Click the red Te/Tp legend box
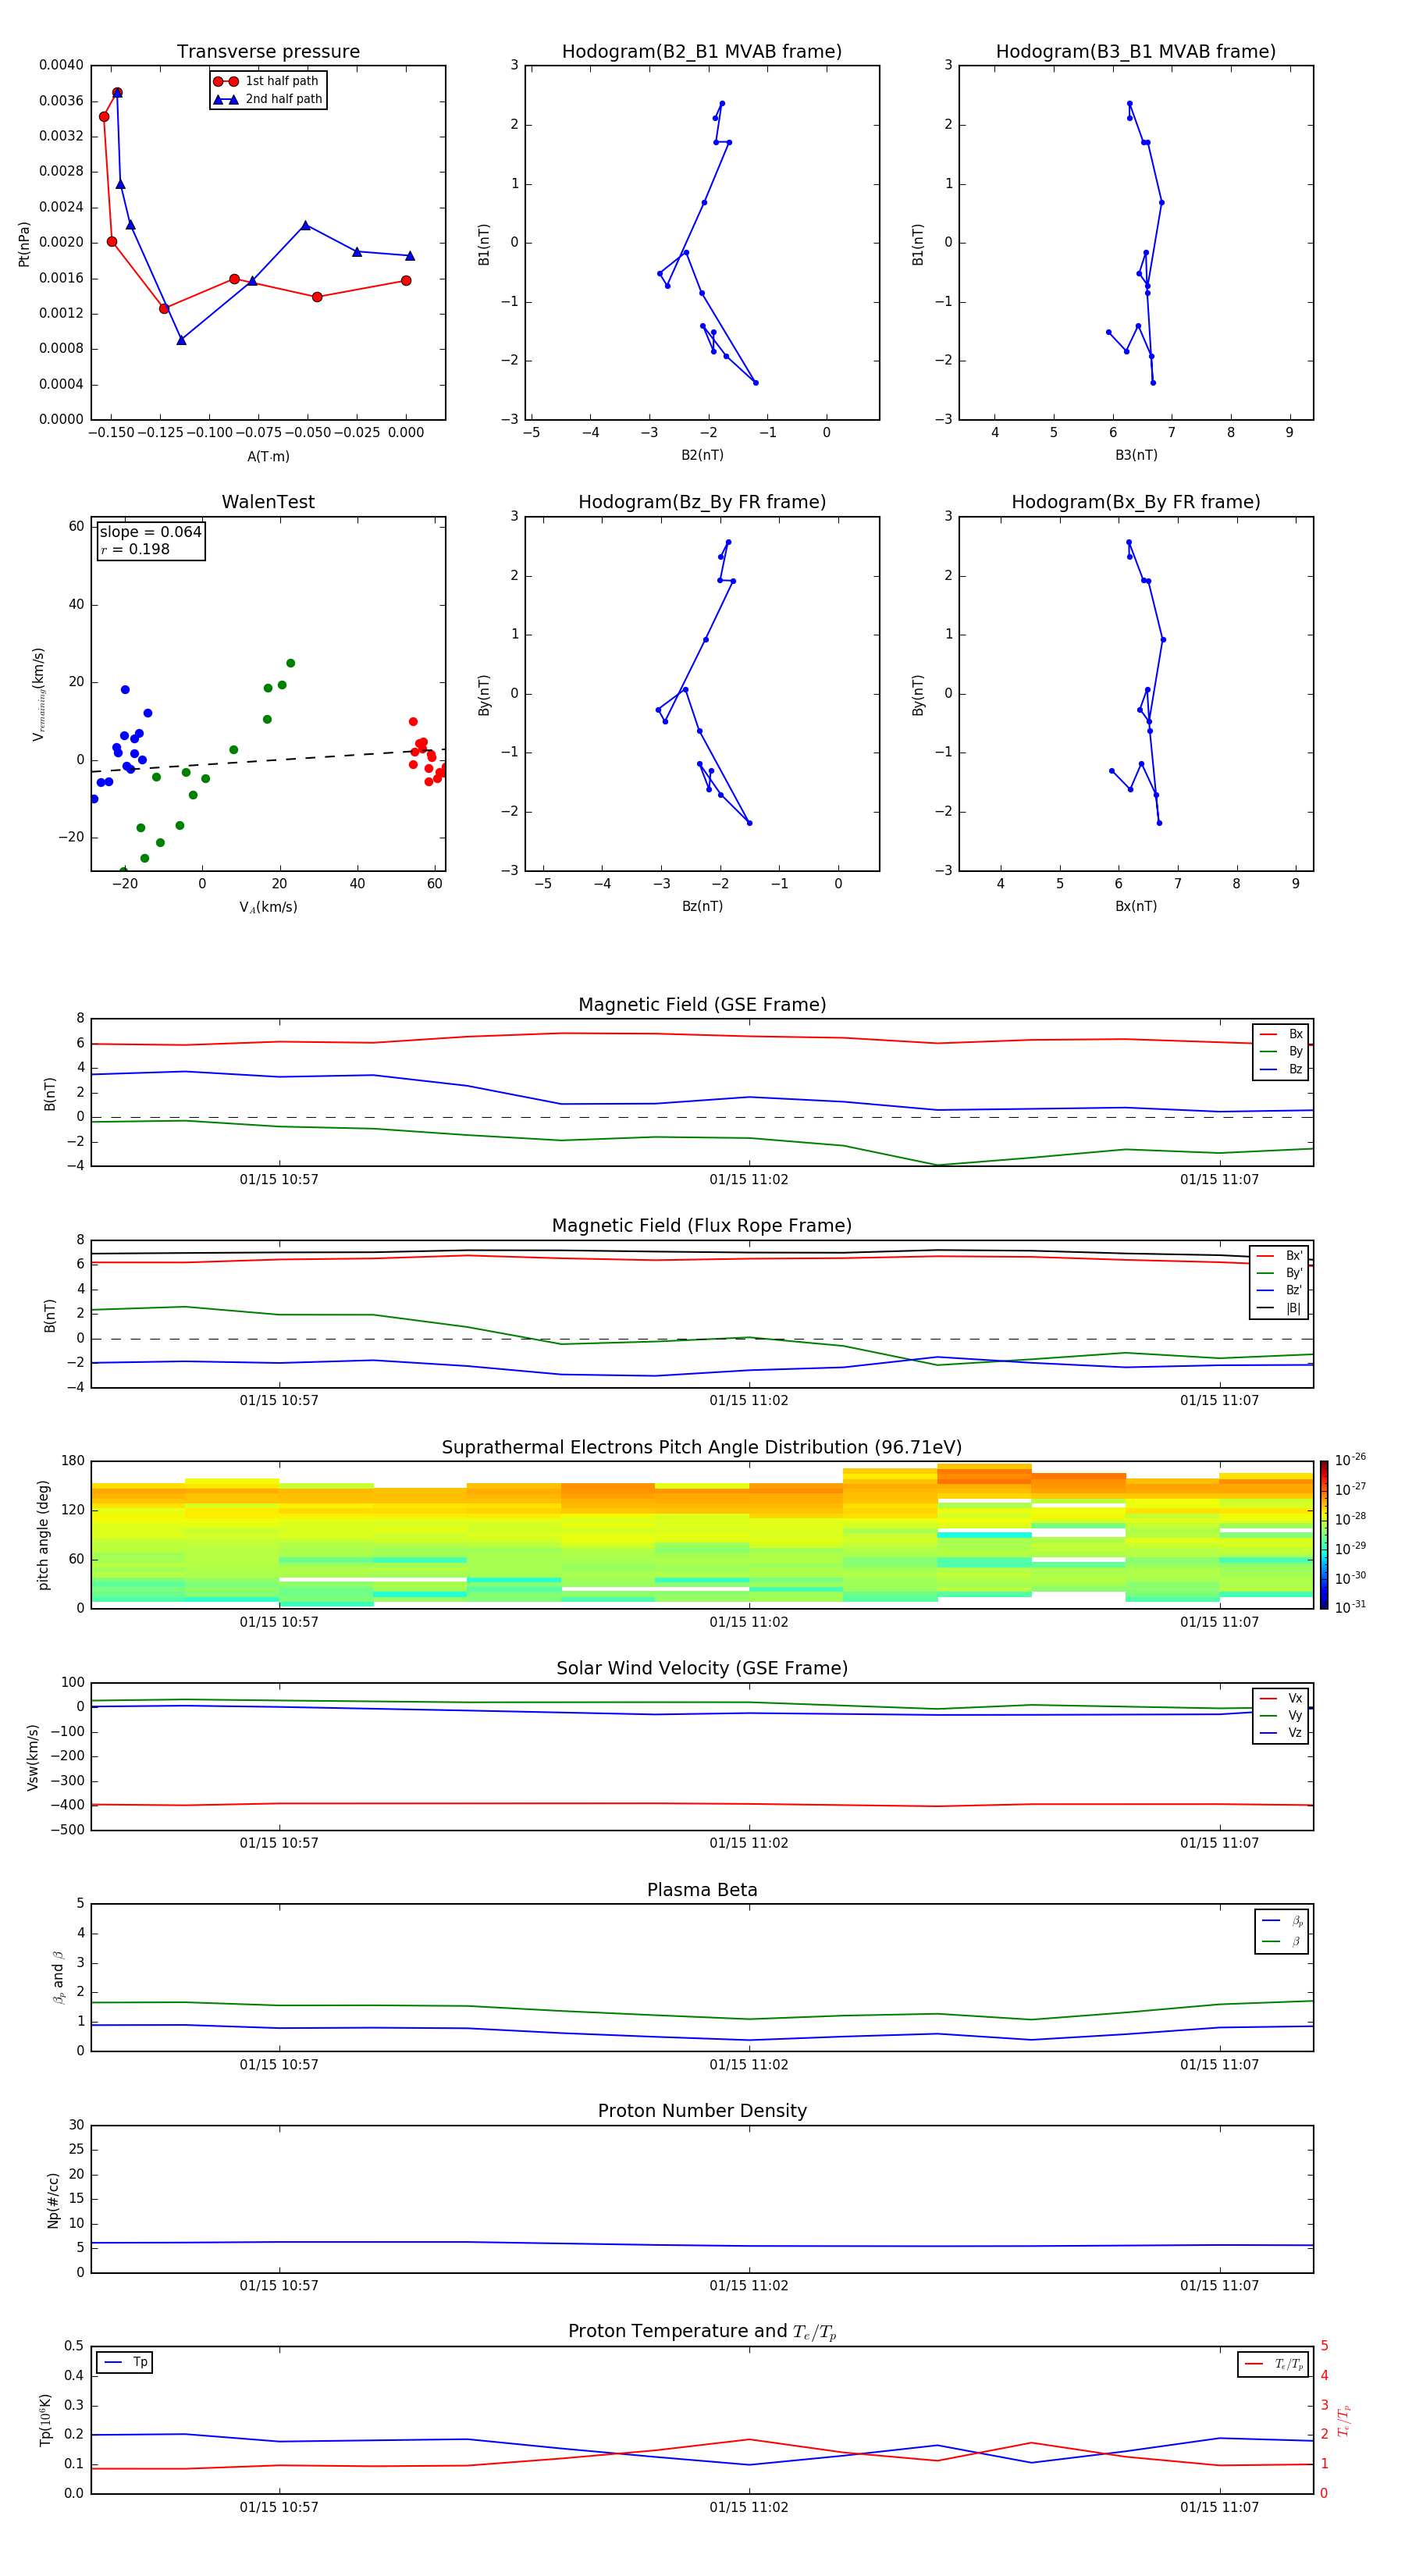Viewport: 1405px width, 2576px height. click(x=1272, y=2364)
